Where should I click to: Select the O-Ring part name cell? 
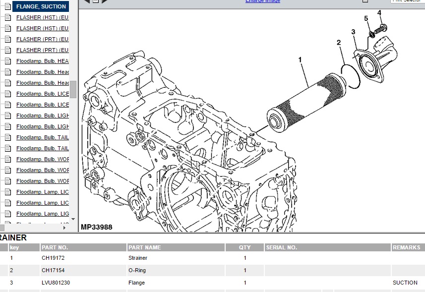pyautogui.click(x=137, y=270)
